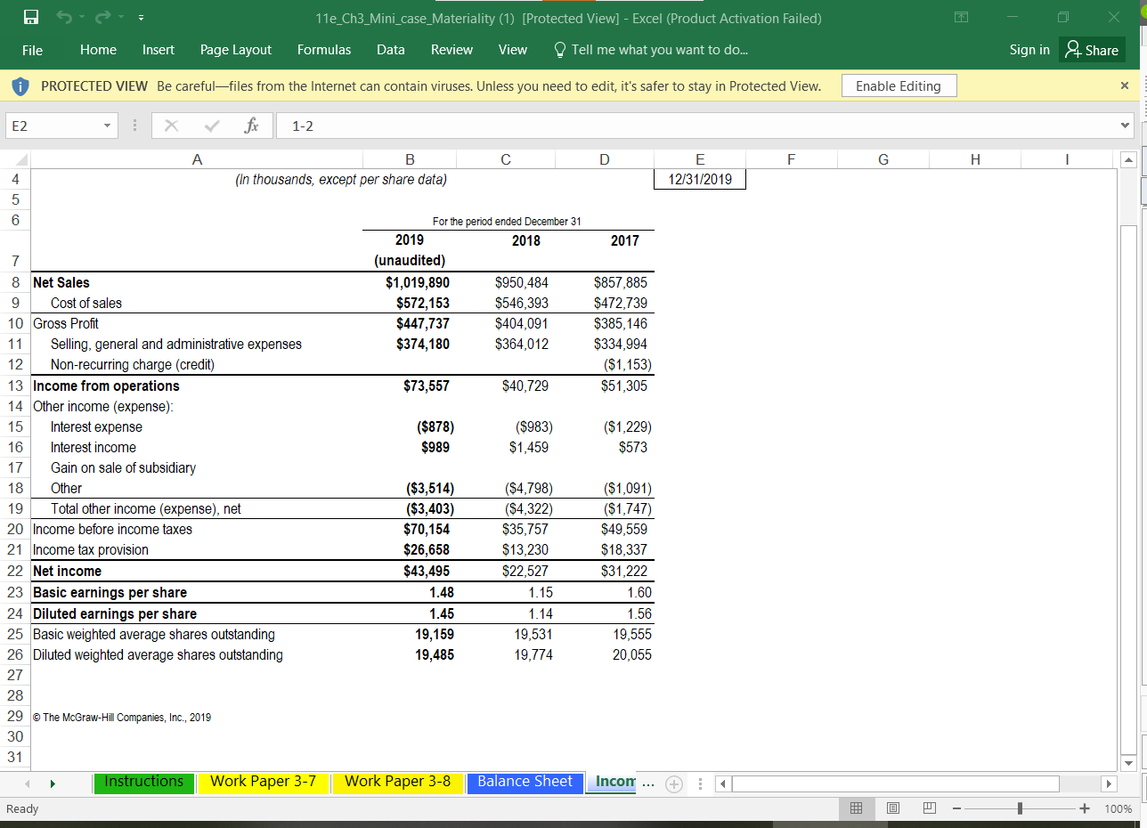The image size is (1147, 828).
Task: Select row 13 header
Action: [15, 386]
